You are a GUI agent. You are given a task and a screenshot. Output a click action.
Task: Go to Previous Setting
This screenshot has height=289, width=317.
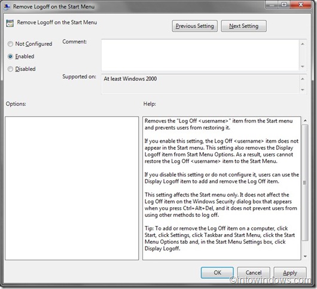coord(195,26)
